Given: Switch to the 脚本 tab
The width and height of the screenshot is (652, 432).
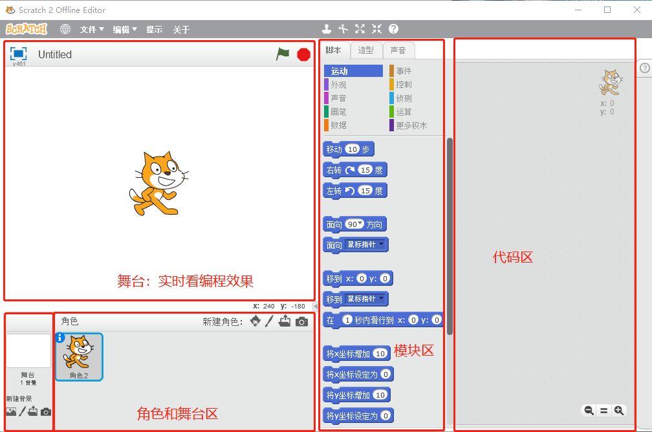Looking at the screenshot, I should (x=334, y=50).
